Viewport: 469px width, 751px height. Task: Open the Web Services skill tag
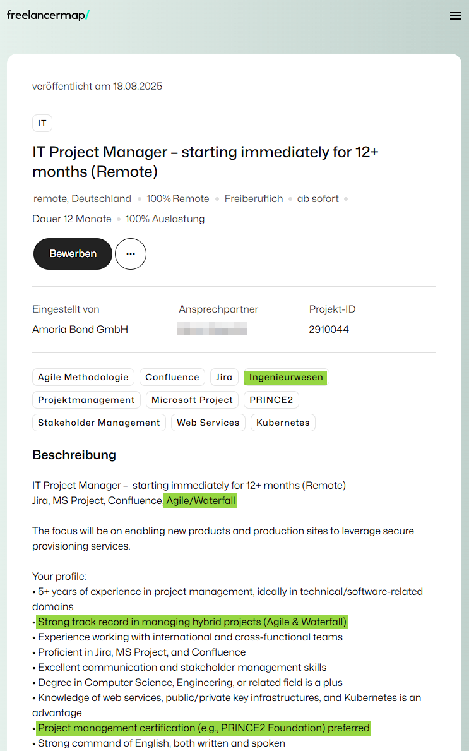pyautogui.click(x=208, y=423)
